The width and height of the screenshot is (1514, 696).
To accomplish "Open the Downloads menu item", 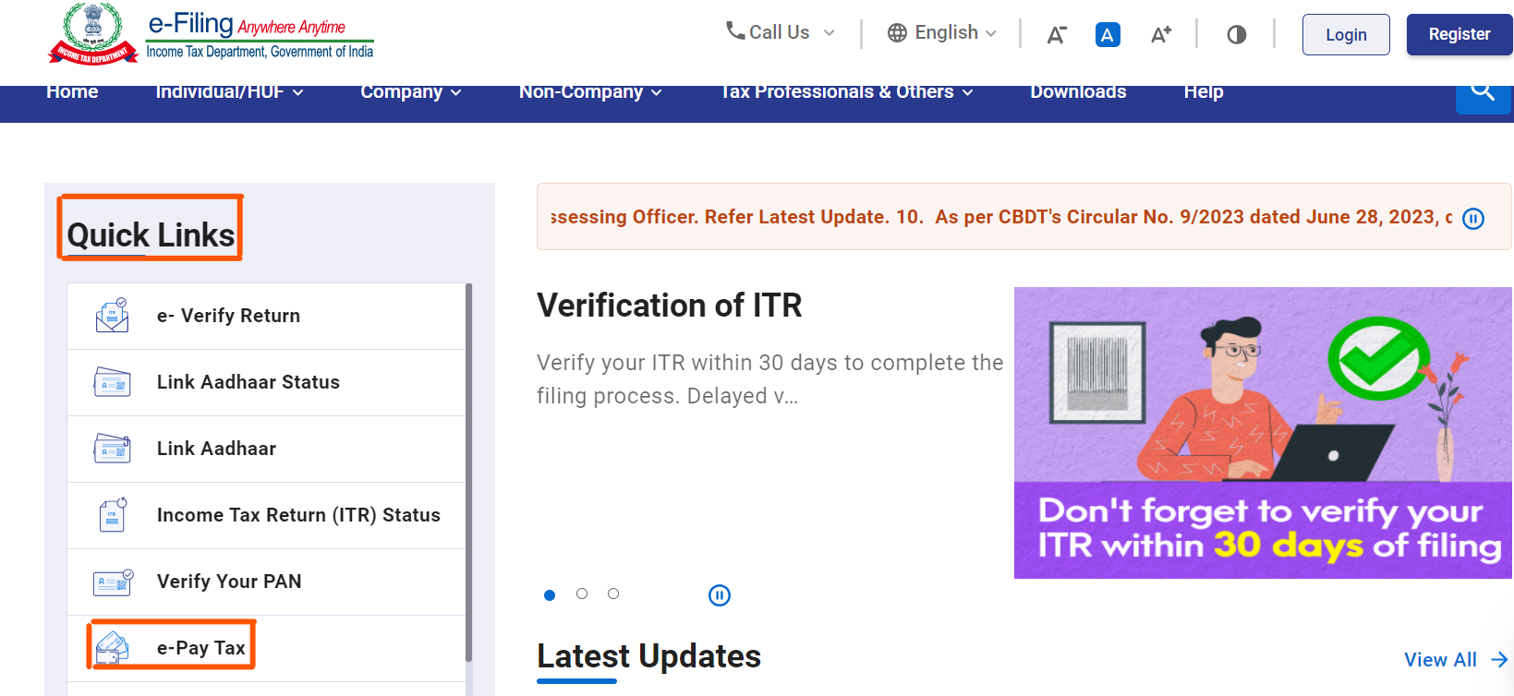I will click(x=1078, y=92).
